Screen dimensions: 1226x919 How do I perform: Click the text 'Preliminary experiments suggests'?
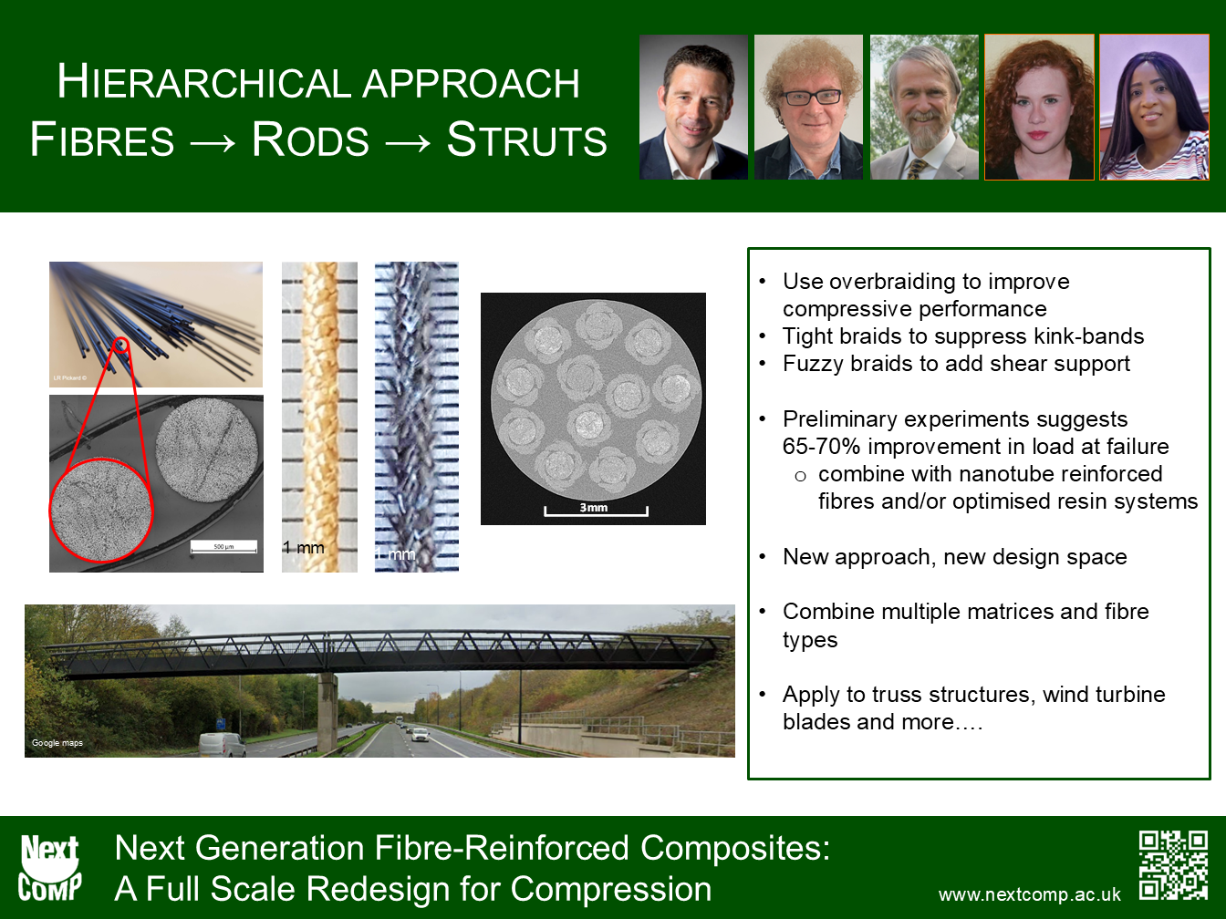click(x=955, y=418)
